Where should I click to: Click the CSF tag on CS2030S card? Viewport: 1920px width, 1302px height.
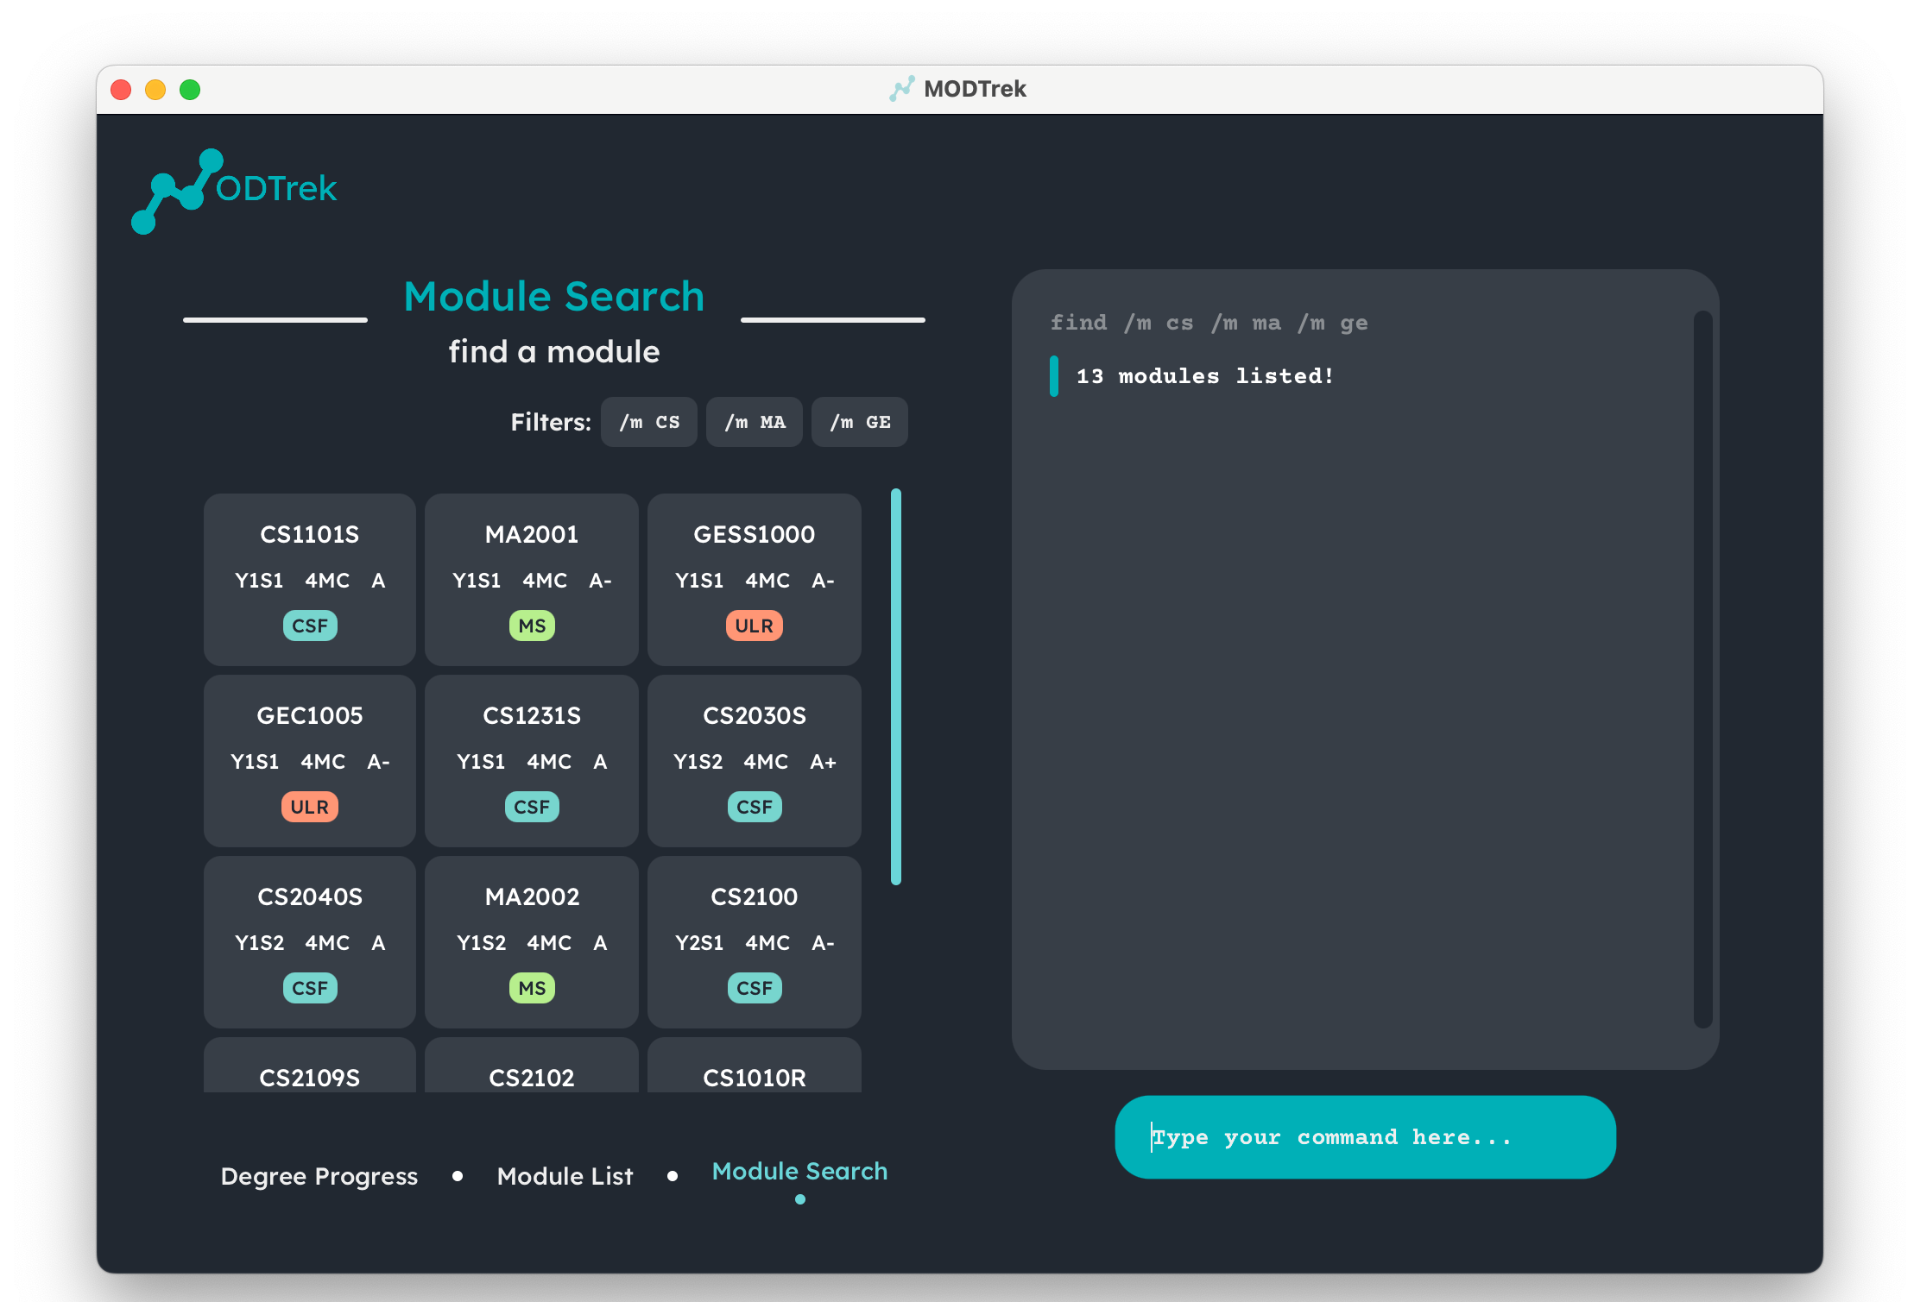point(755,807)
